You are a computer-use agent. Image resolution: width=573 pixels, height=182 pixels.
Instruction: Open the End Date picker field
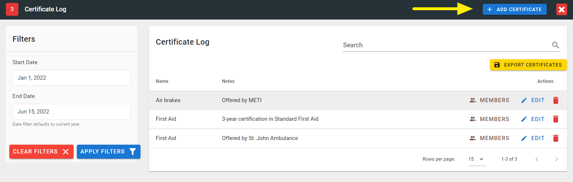pyautogui.click(x=71, y=112)
